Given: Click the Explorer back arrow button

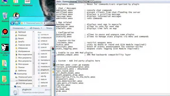Looking at the screenshot, I should (12, 23).
